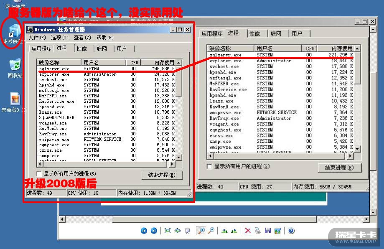This screenshot has height=249, width=384.
Task: Click 内存使用: 1139M / 3945M status entry
Action: (154, 193)
